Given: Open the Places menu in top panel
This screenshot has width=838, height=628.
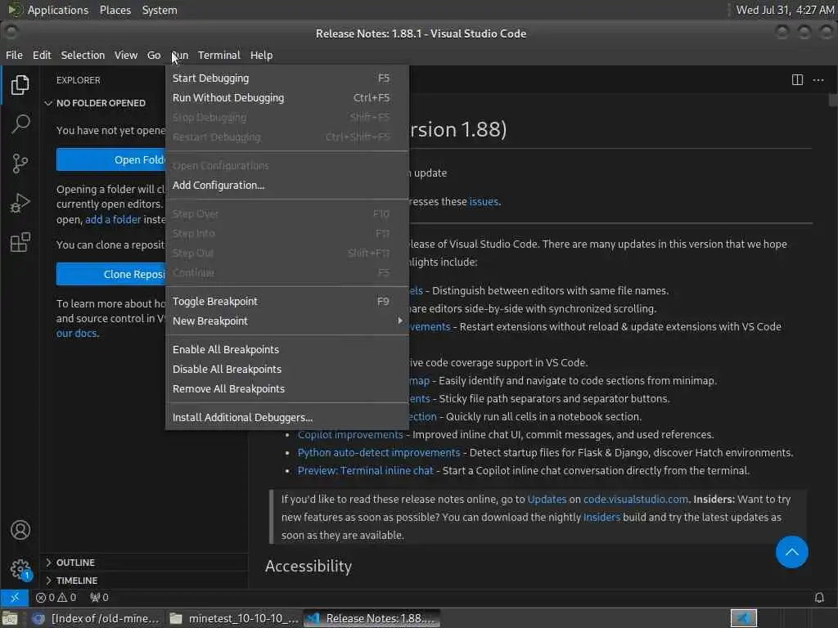Looking at the screenshot, I should click(115, 10).
